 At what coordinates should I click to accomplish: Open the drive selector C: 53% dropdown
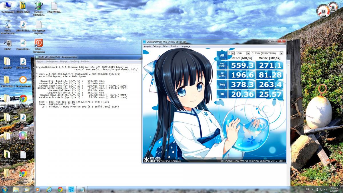(267, 53)
